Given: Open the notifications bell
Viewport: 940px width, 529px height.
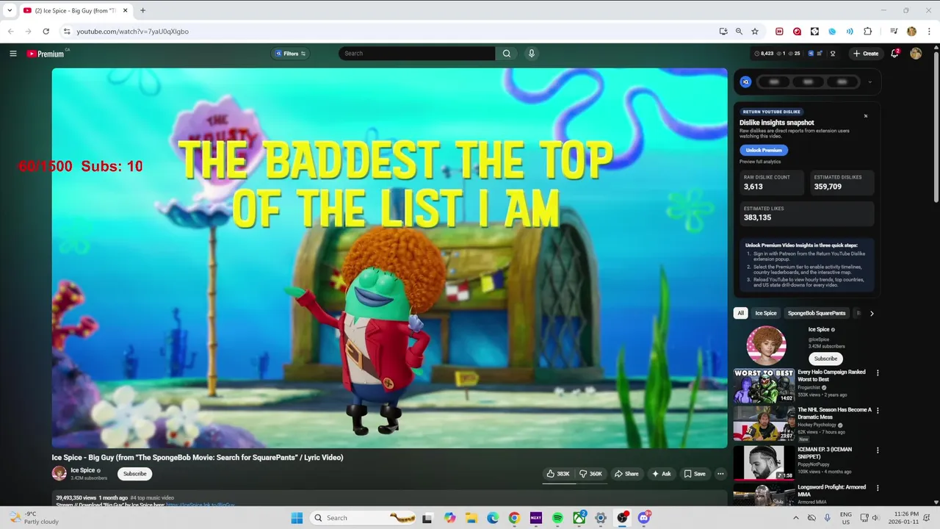Looking at the screenshot, I should [x=894, y=54].
